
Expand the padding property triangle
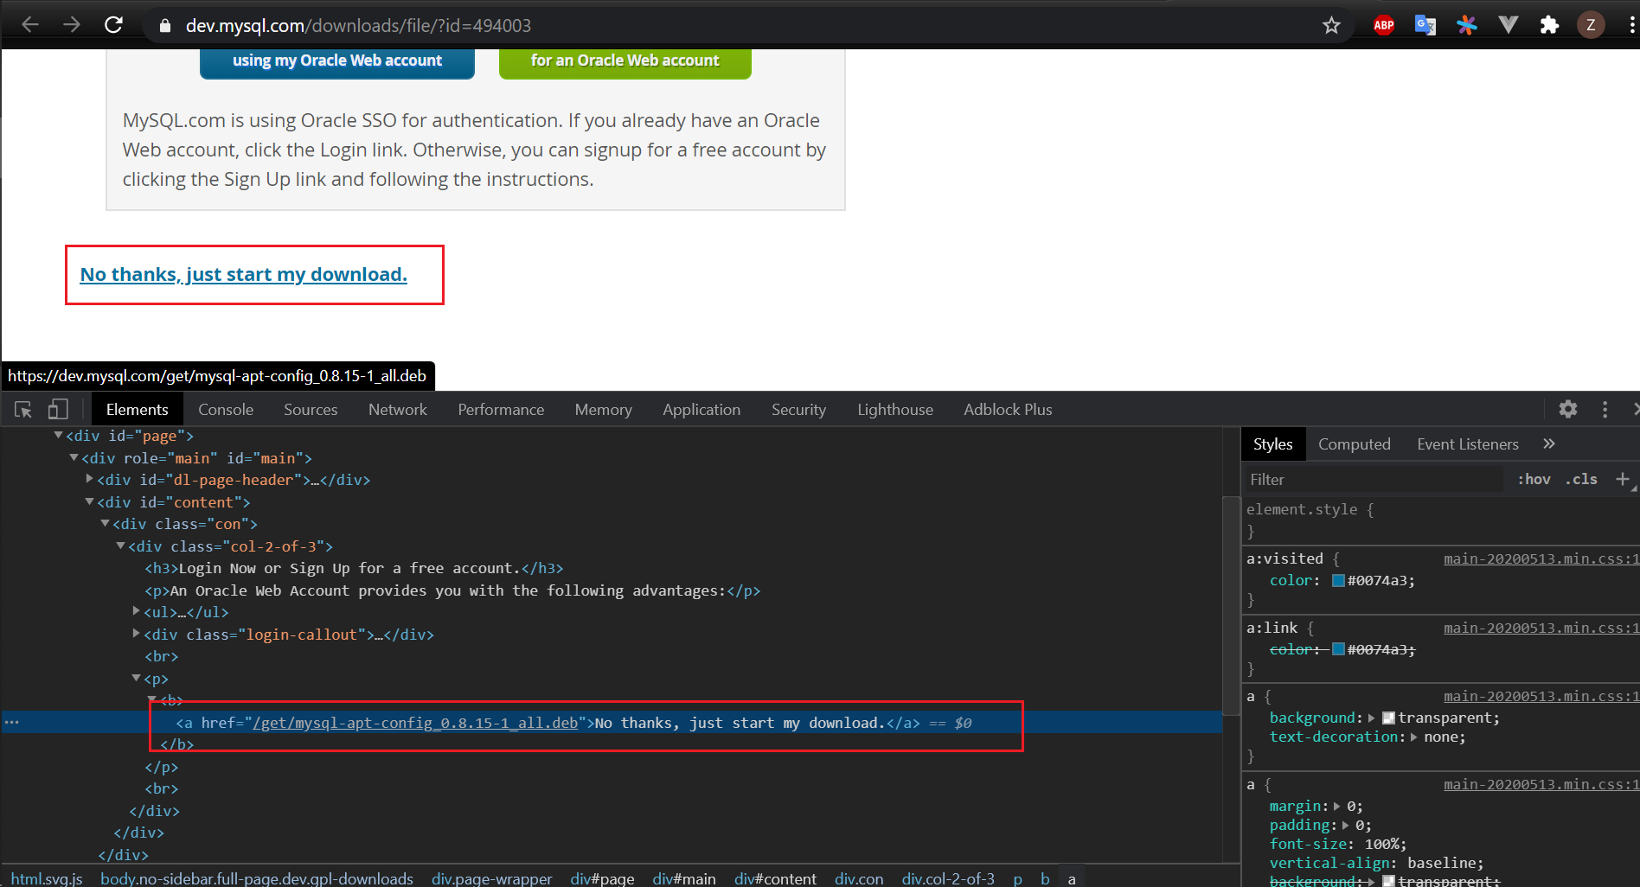click(1346, 826)
